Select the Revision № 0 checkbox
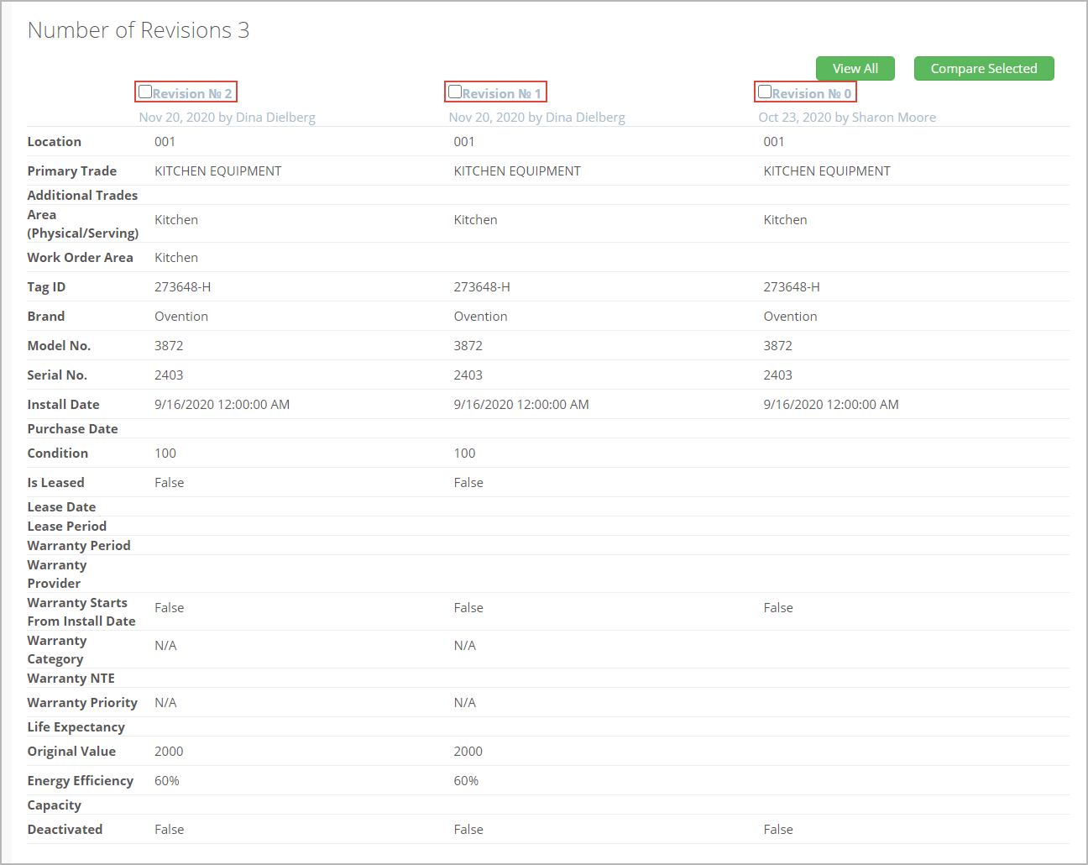This screenshot has width=1088, height=865. click(x=765, y=92)
